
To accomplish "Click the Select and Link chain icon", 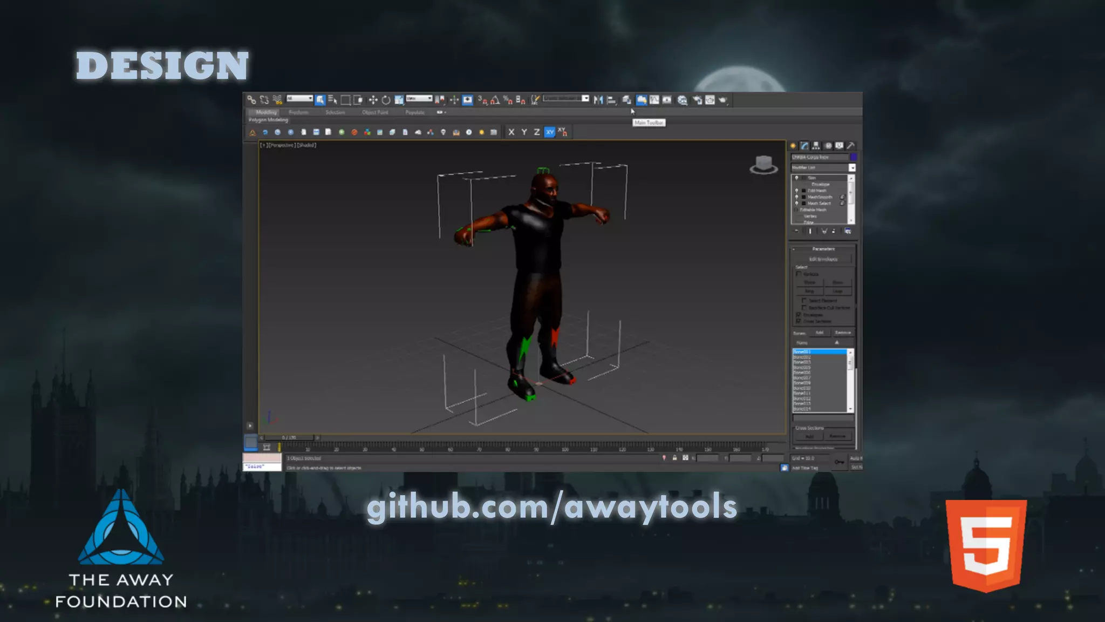I will (251, 100).
